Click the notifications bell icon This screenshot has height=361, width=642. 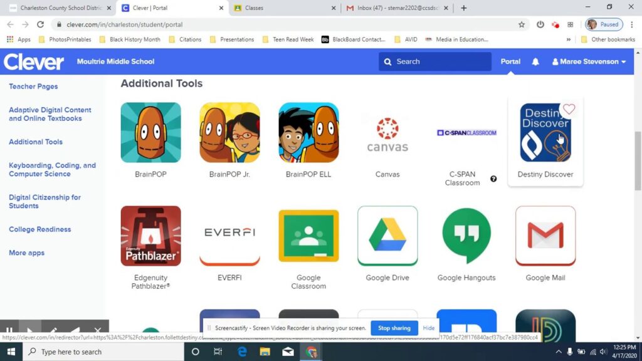coord(535,62)
